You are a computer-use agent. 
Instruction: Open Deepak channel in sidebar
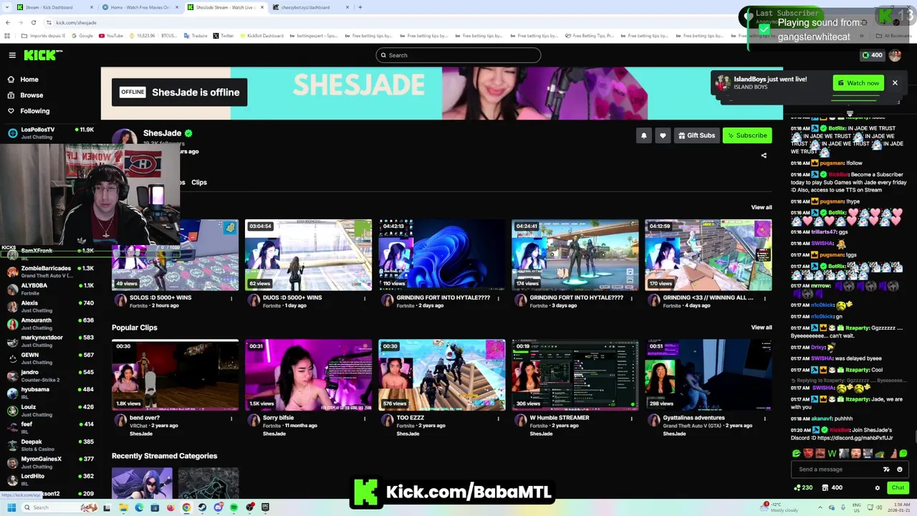tap(50, 445)
